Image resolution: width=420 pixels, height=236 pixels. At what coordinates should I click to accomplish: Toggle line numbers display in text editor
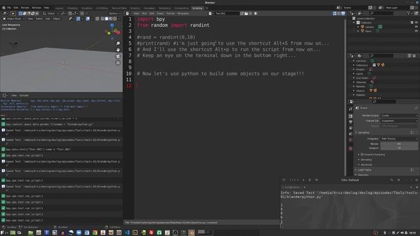tap(335, 13)
